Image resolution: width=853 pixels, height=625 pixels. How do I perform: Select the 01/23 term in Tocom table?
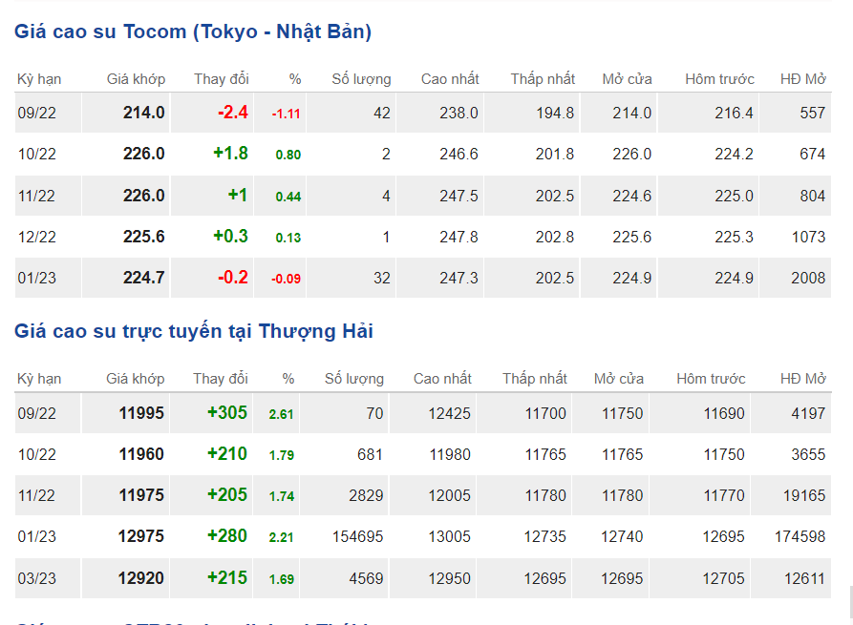click(37, 278)
